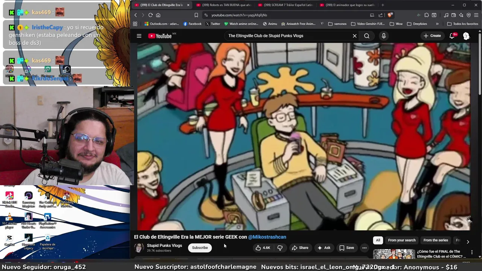This screenshot has height=271, width=482.
Task: Open the tab groups grid icon in bookmarks bar
Action: [135, 24]
